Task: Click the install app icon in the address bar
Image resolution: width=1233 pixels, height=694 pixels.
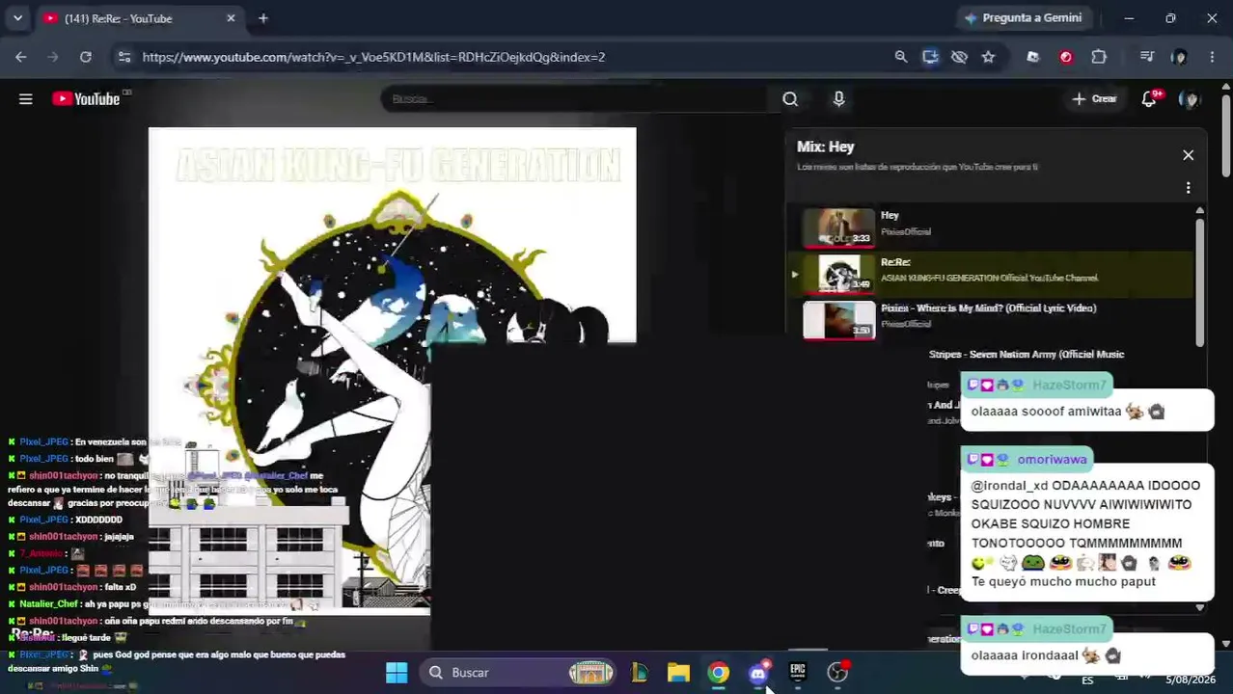Action: point(930,57)
